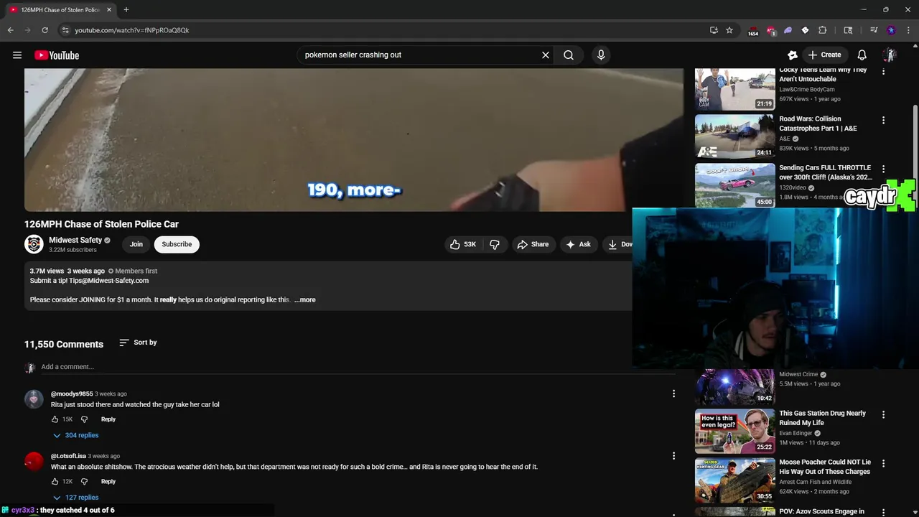Download the video
The height and width of the screenshot is (517, 919).
coord(620,244)
